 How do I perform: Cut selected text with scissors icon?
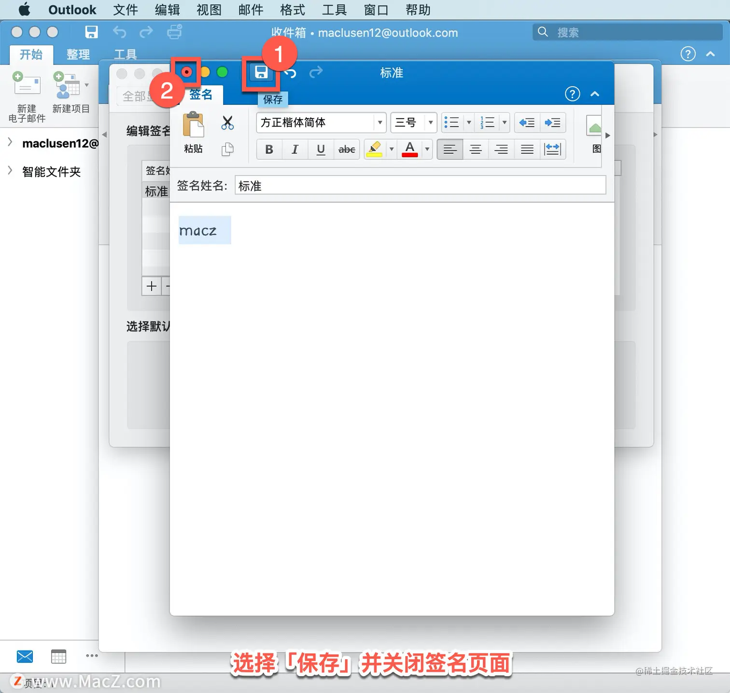click(227, 123)
